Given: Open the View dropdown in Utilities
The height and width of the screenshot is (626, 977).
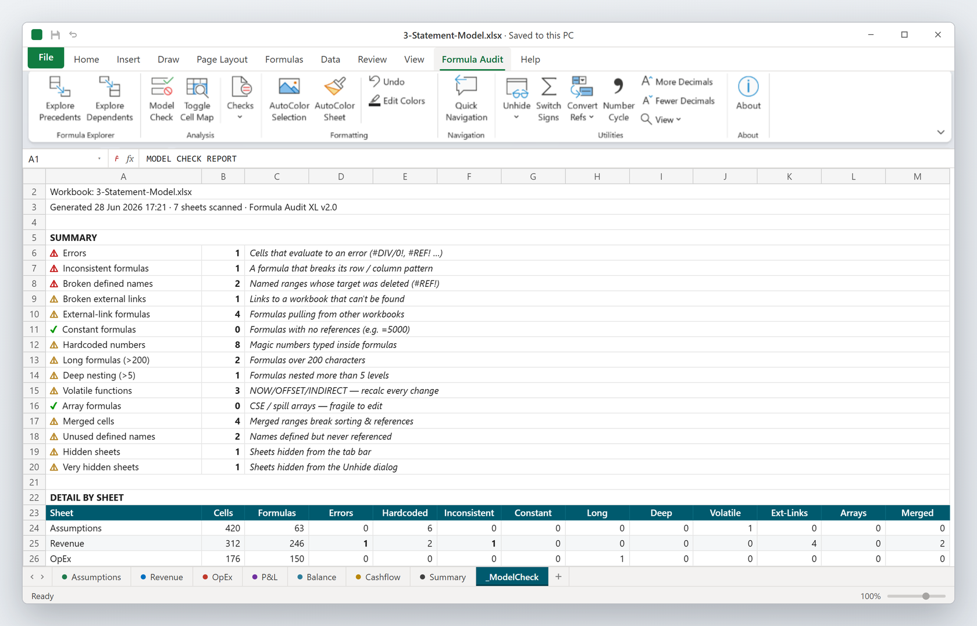Looking at the screenshot, I should 661,120.
